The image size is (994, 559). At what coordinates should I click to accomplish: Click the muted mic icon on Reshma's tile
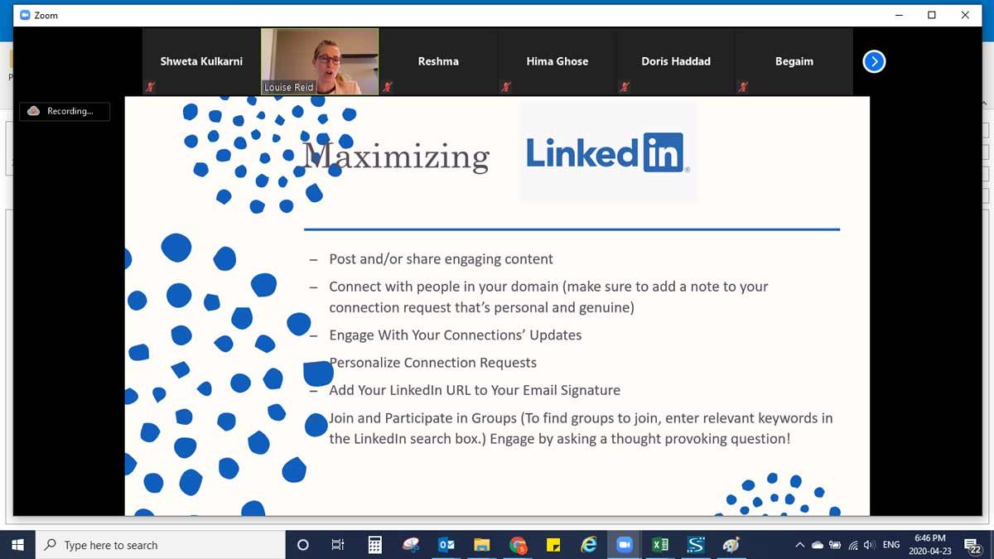coord(388,87)
